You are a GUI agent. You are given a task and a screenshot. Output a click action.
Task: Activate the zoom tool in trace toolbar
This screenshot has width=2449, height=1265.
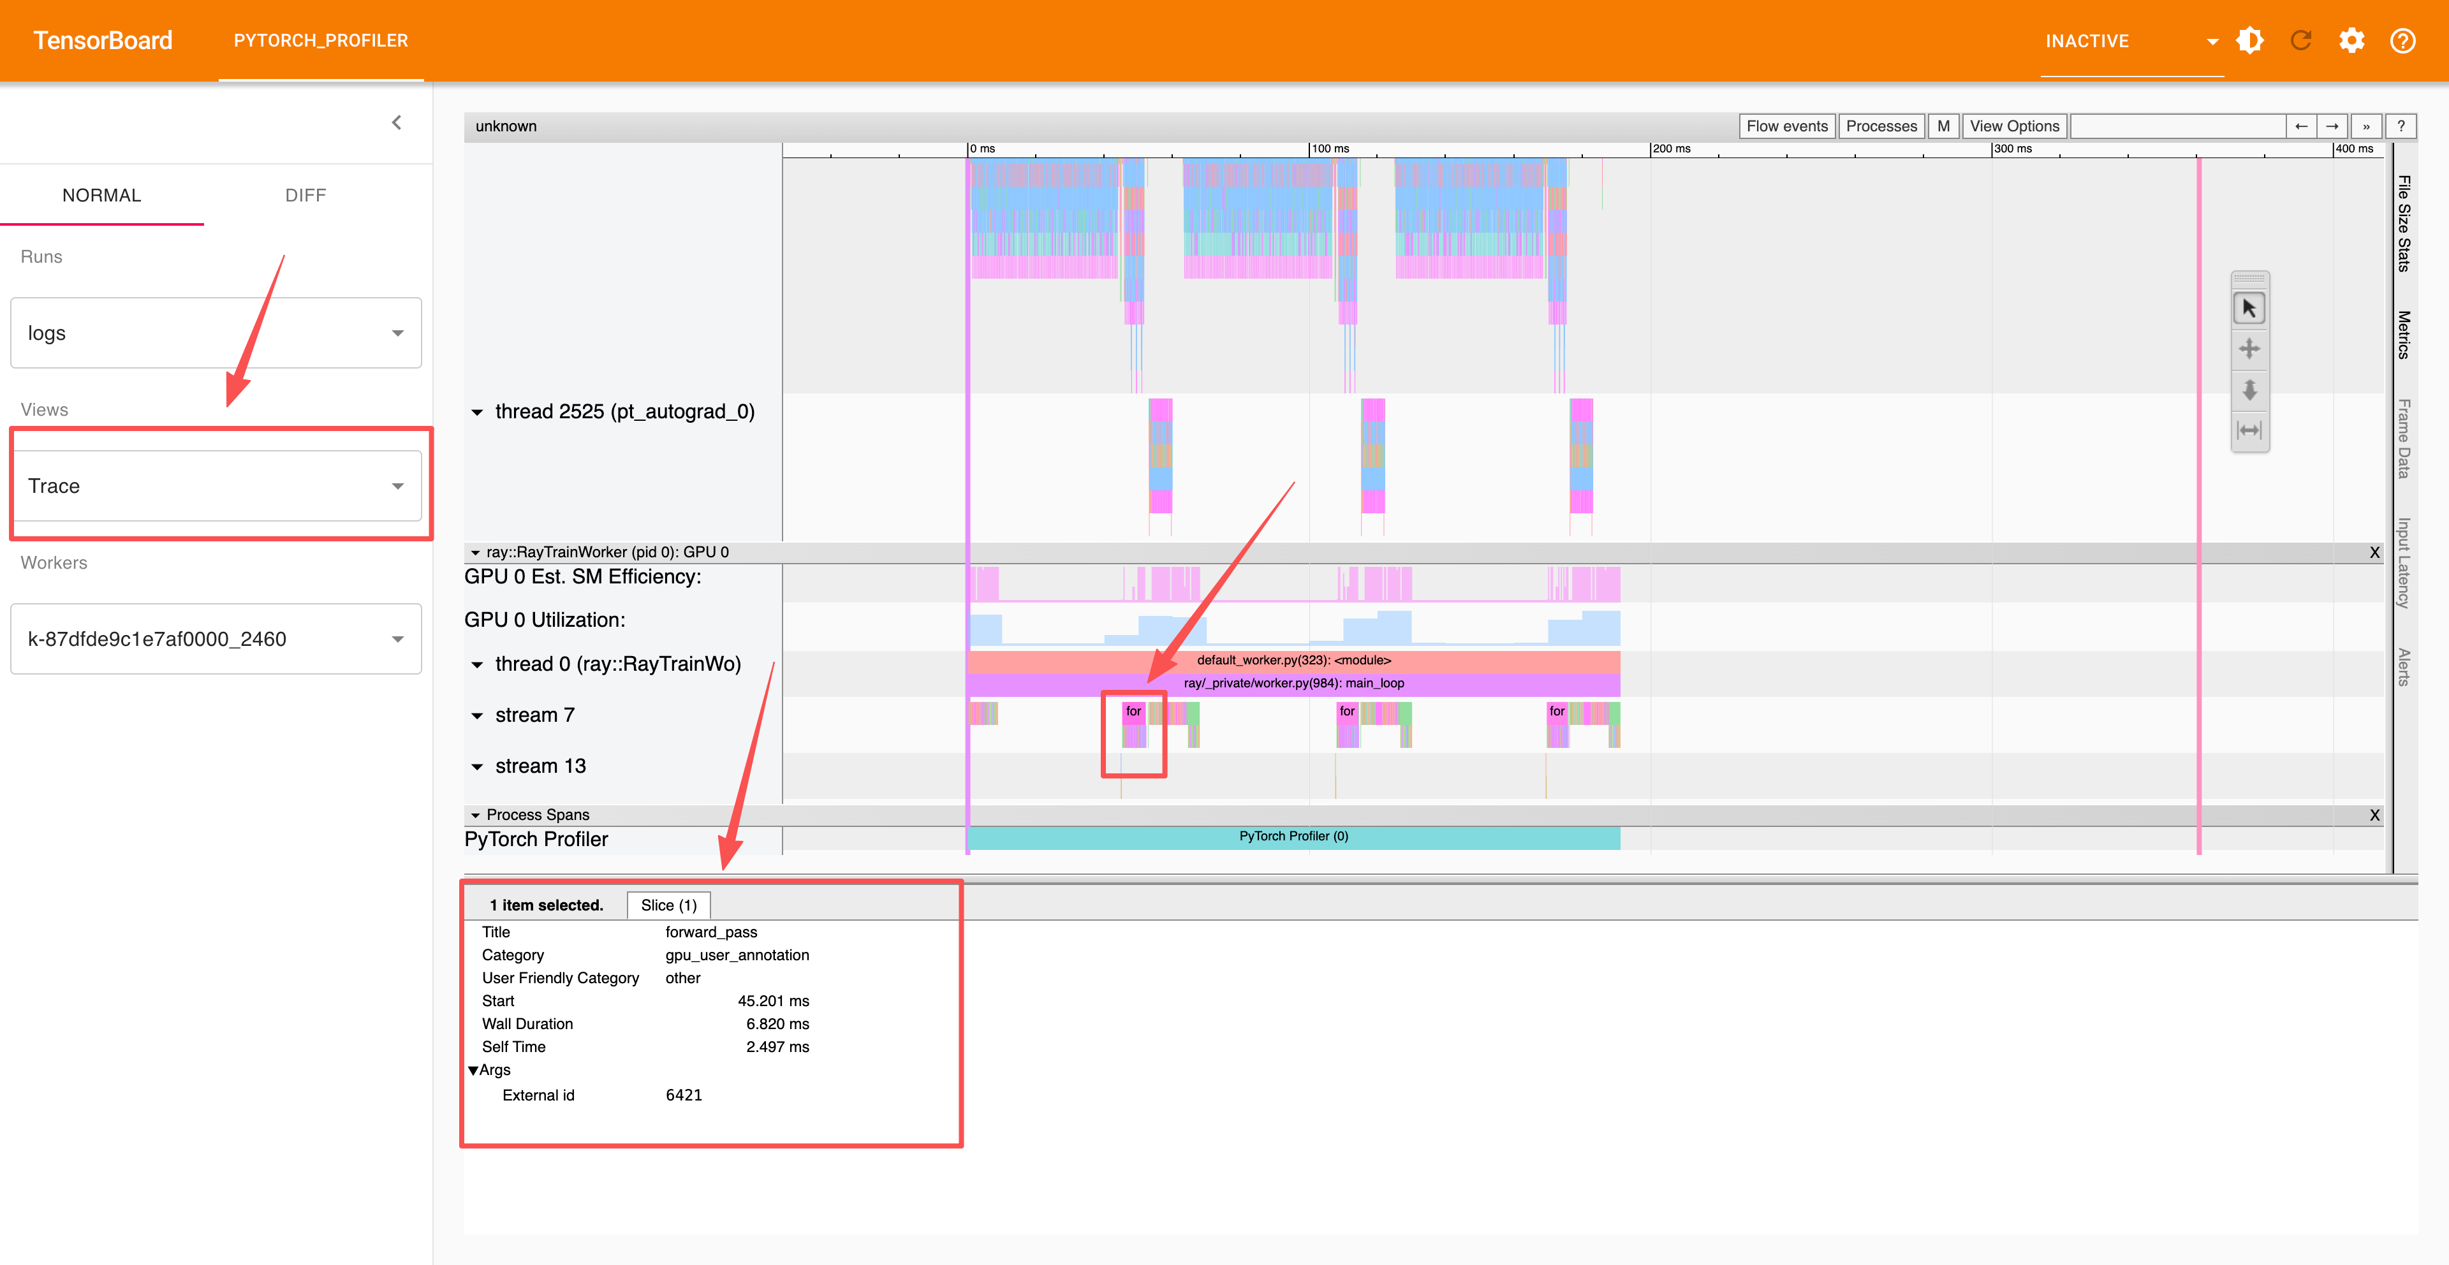tap(2248, 390)
